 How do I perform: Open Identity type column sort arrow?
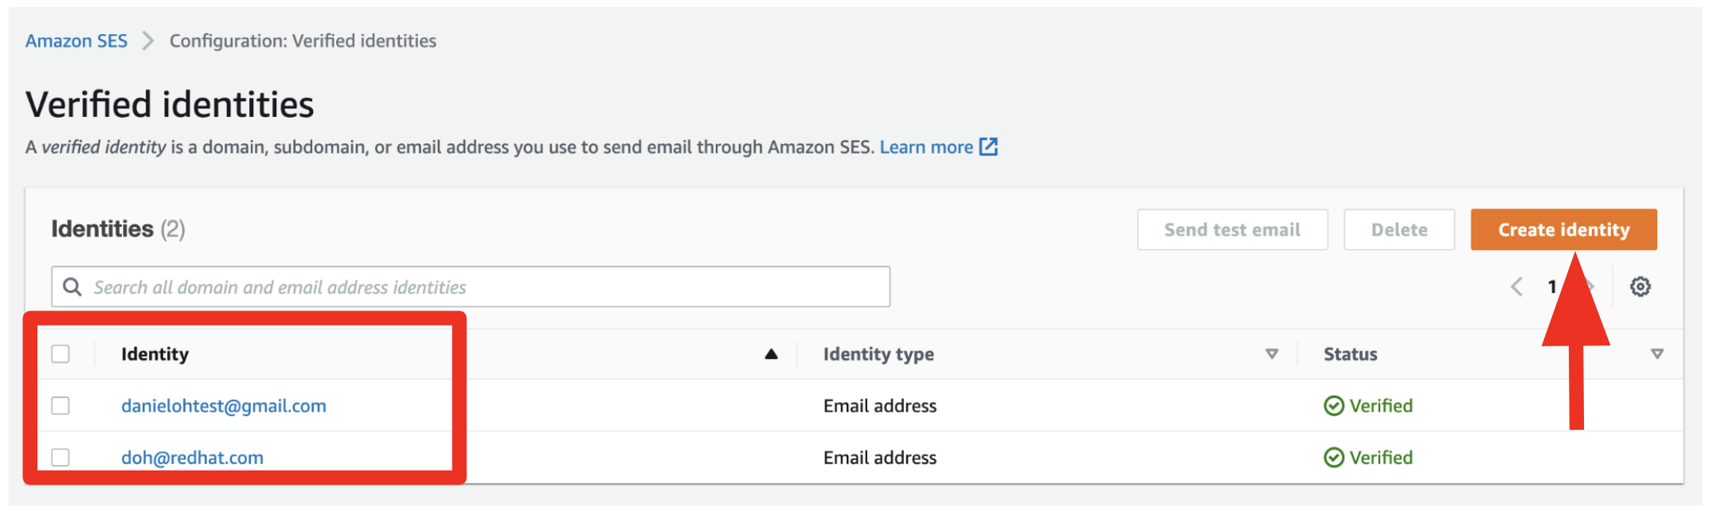(1272, 354)
